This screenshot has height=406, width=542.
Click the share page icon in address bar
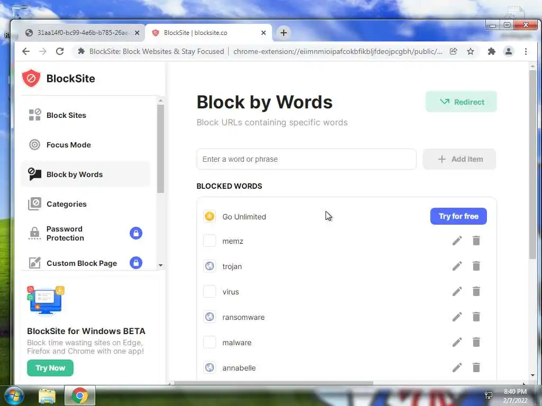tap(454, 51)
